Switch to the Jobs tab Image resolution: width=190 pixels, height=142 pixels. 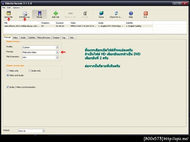[x=72, y=38]
